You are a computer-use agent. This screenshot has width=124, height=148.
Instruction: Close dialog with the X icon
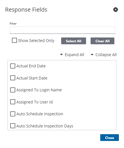116,10
